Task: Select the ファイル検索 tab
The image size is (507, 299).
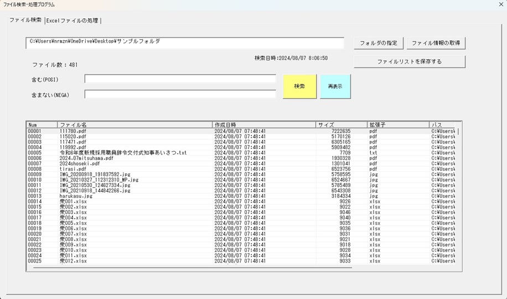Action: coord(25,20)
